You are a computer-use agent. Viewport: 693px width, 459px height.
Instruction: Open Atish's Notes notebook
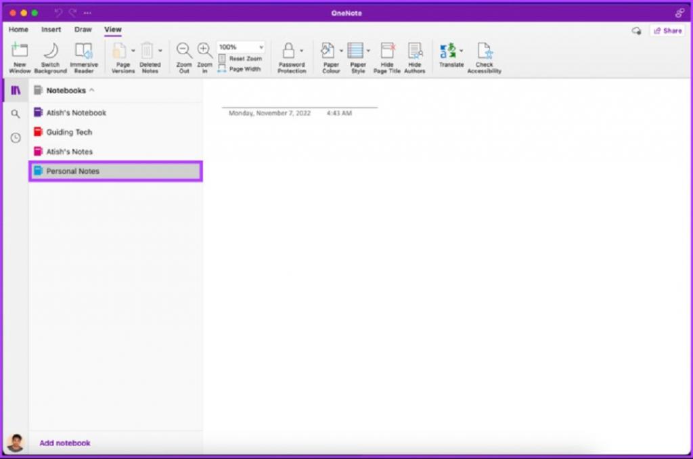116,152
